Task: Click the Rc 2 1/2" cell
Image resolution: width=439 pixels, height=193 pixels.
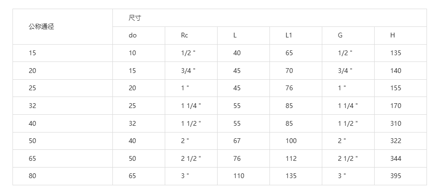Action: click(x=191, y=158)
